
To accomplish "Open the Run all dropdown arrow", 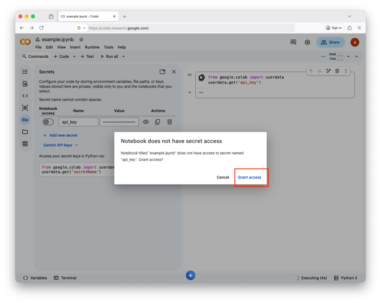I will pyautogui.click(x=124, y=57).
